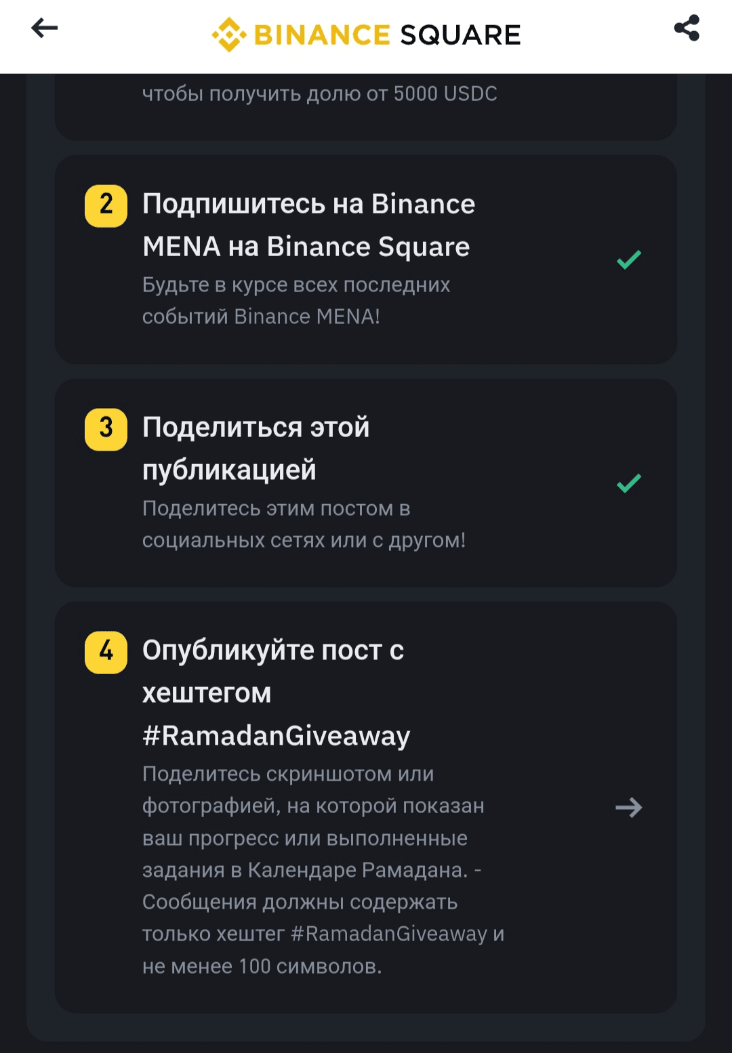Open task 'Поделиться этой публикацией' heading
Image resolution: width=732 pixels, height=1053 pixels.
click(256, 449)
